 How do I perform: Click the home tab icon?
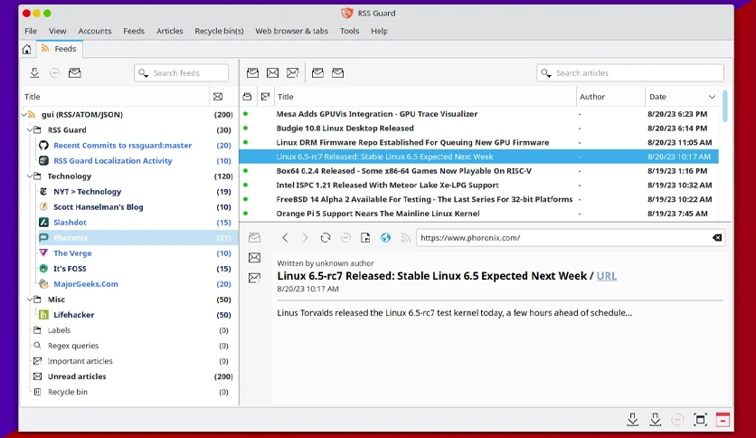[x=27, y=49]
